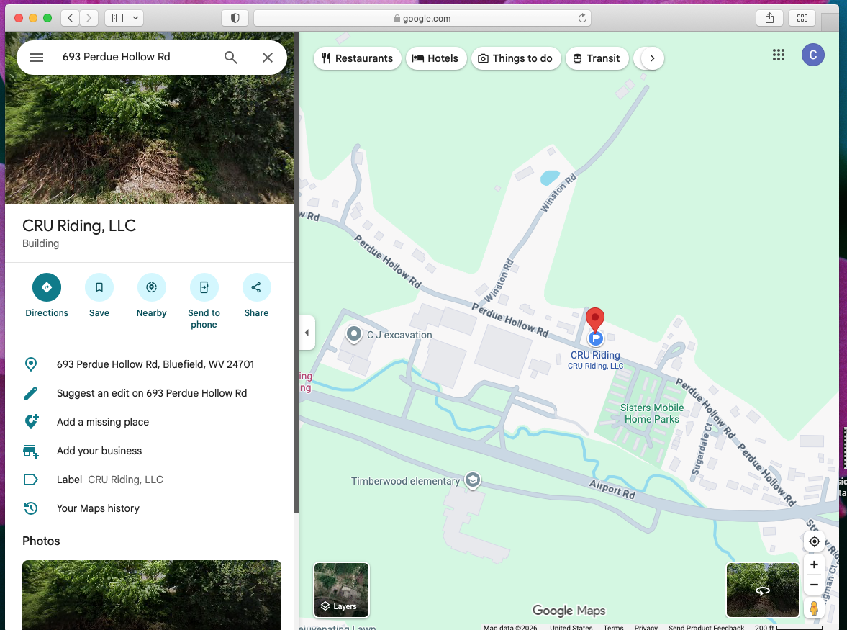Viewport: 847px width, 630px height.
Task: Click the search magnifier icon
Action: [x=231, y=58]
